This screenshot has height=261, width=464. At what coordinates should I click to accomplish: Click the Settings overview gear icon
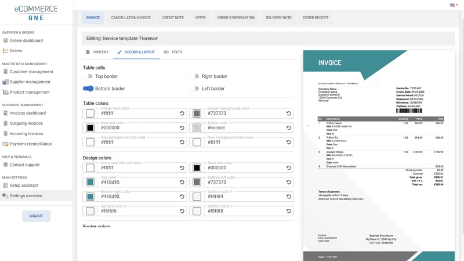(x=5, y=195)
